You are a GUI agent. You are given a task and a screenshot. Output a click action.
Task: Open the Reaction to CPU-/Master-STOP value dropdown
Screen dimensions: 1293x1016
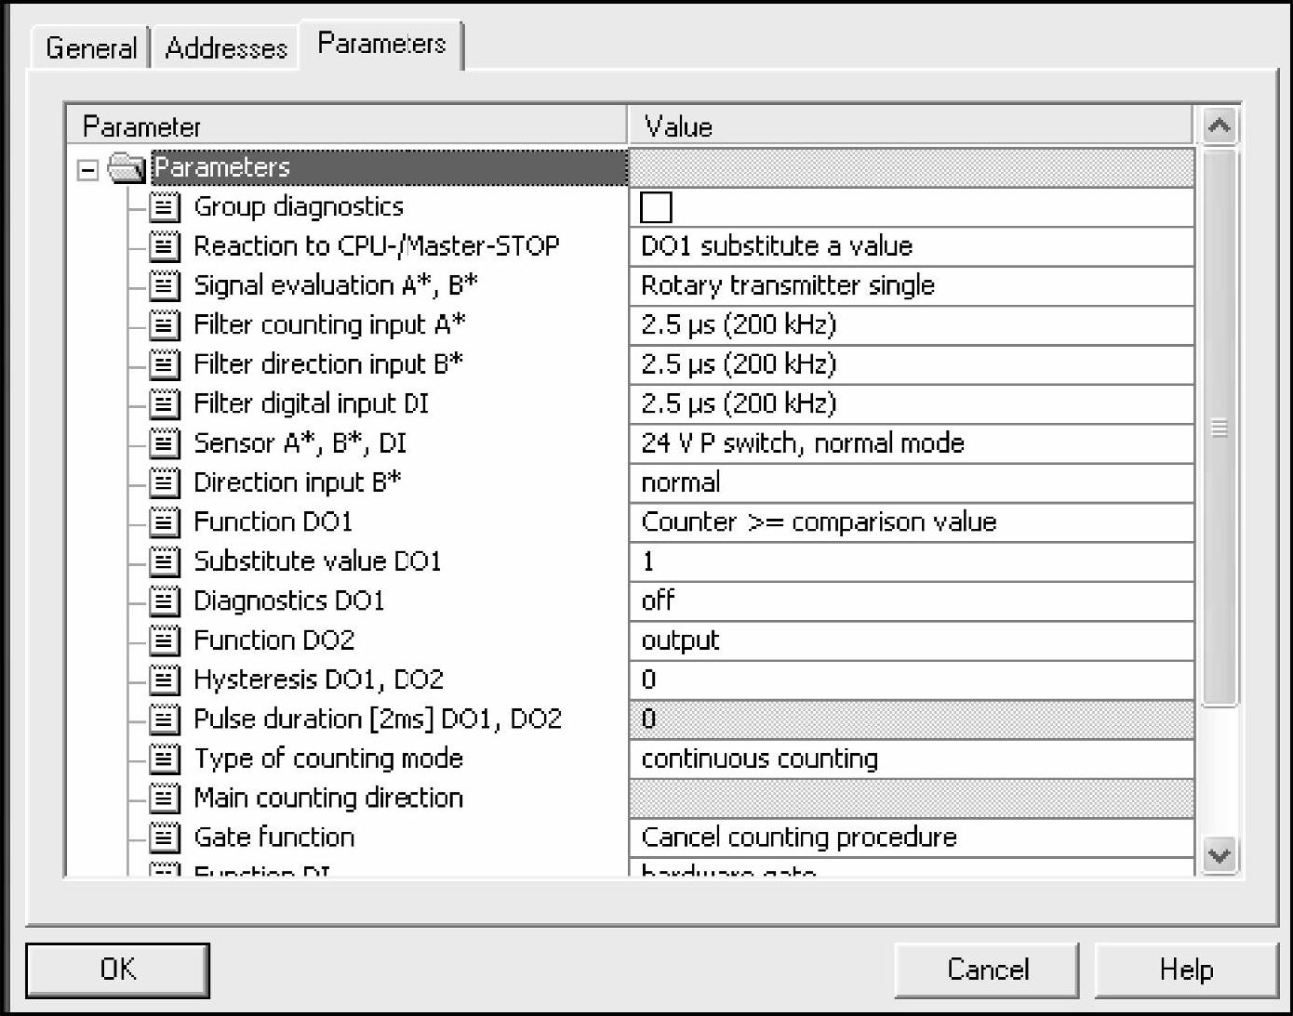tap(910, 246)
